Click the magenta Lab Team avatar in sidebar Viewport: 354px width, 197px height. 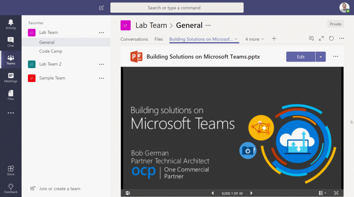[31, 32]
